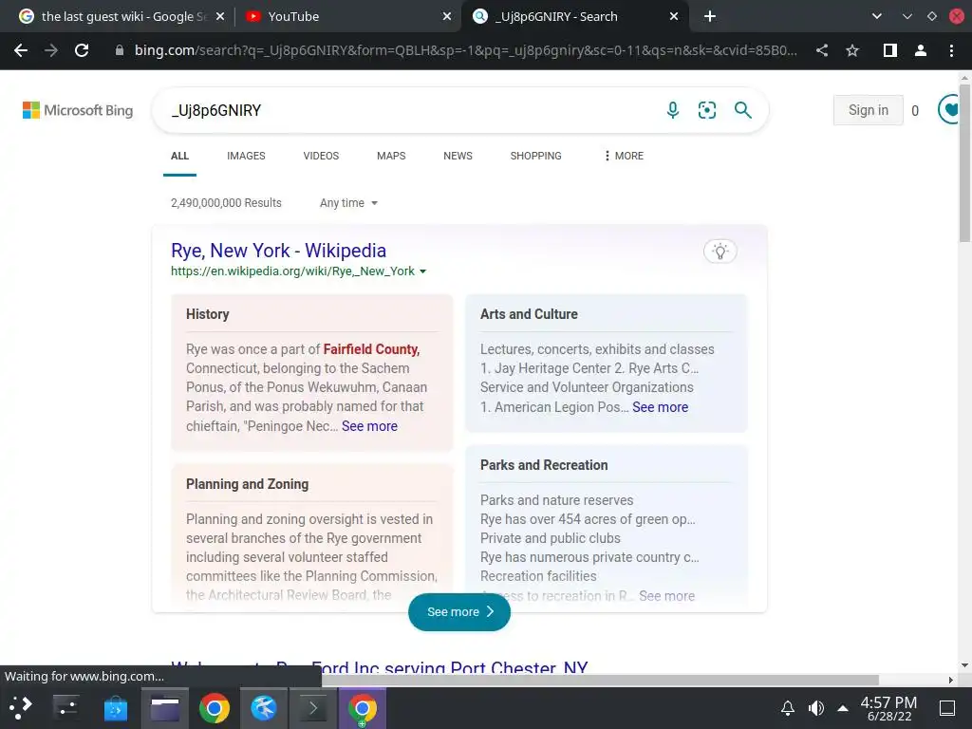
Task: Expand the MORE search categories menu
Action: [x=624, y=157]
